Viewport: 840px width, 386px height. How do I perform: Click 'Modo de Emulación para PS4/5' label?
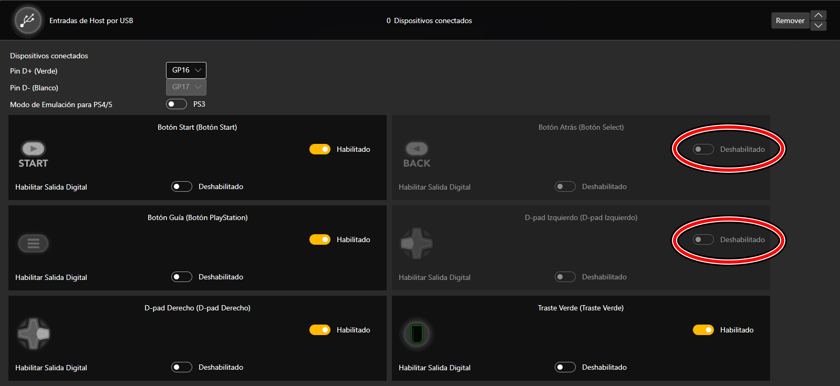(61, 105)
